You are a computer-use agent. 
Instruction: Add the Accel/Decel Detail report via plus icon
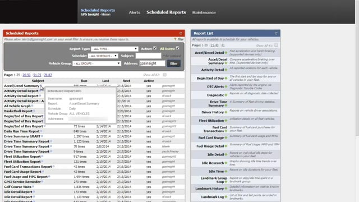coord(226,53)
